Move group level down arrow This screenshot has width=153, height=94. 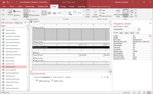tap(105, 77)
